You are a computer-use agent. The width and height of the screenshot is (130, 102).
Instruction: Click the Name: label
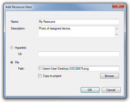click(x=15, y=22)
